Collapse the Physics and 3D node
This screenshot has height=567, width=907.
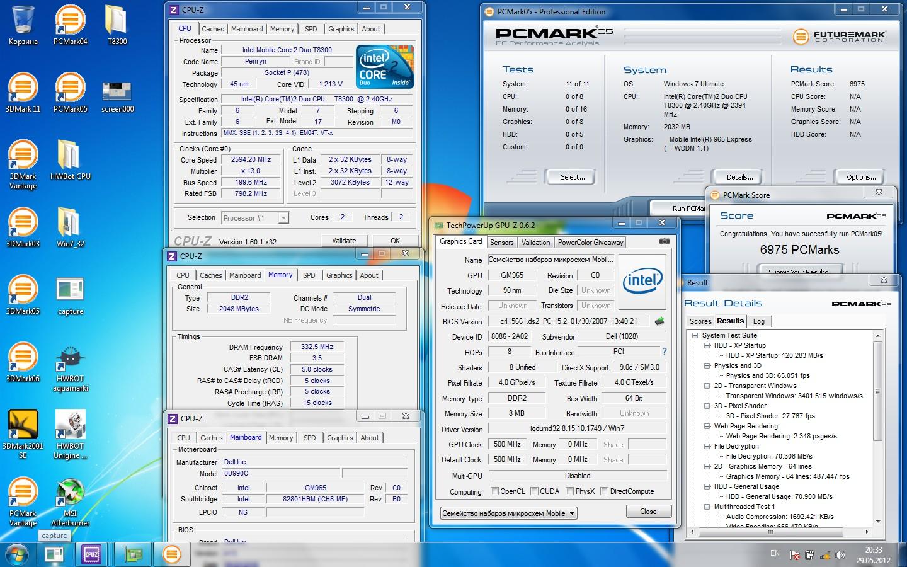coord(708,365)
